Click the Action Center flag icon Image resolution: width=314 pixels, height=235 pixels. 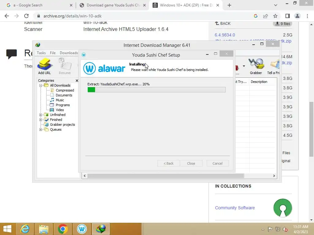tap(270, 229)
